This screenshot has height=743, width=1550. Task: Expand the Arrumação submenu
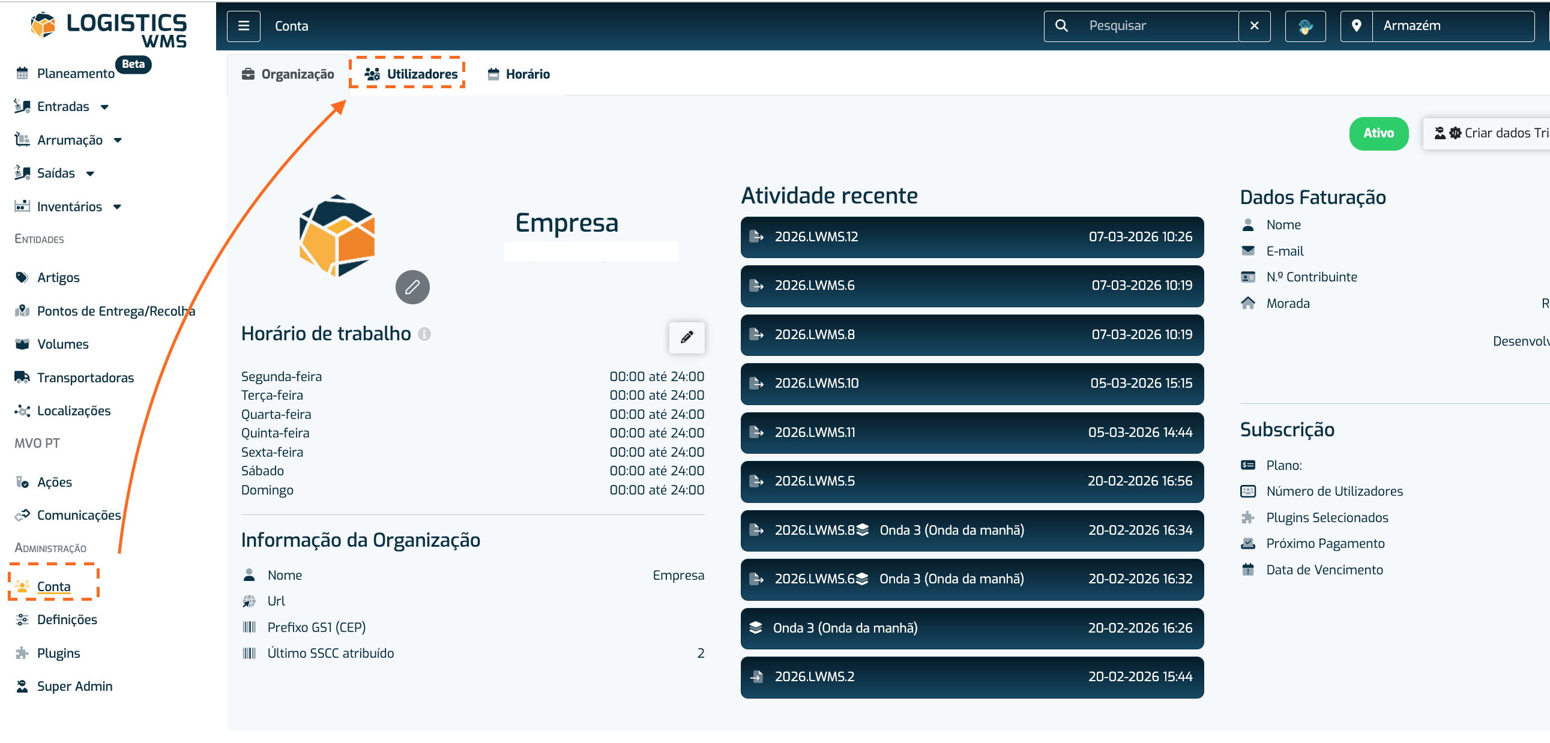(x=118, y=140)
